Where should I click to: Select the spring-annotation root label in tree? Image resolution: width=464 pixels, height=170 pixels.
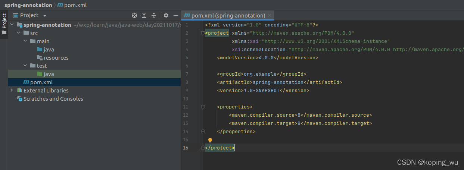click(47, 25)
